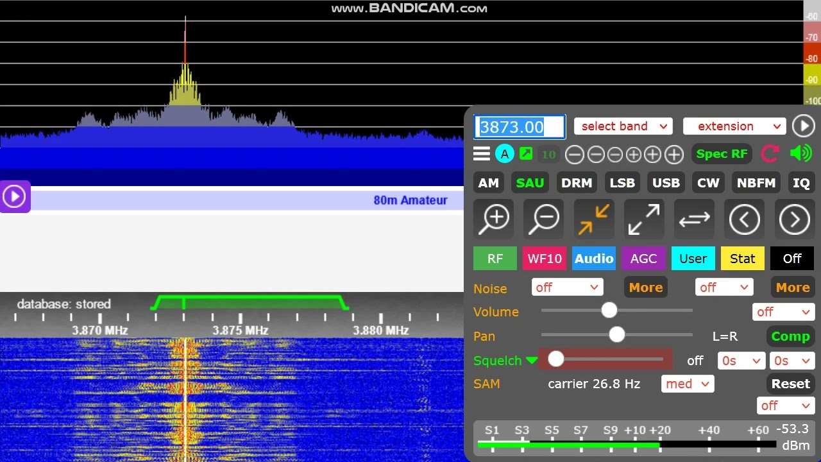Click the red reload arrow icon
The width and height of the screenshot is (821, 462).
[770, 153]
